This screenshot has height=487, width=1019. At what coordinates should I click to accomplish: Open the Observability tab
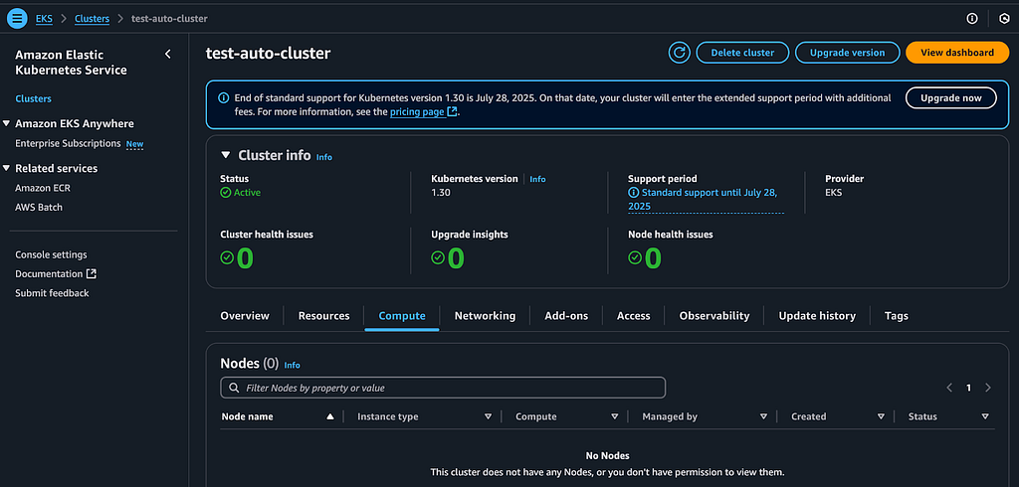pyautogui.click(x=714, y=316)
